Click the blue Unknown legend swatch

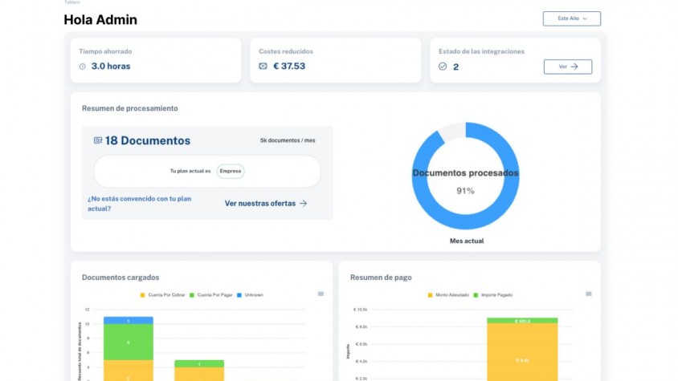(239, 295)
